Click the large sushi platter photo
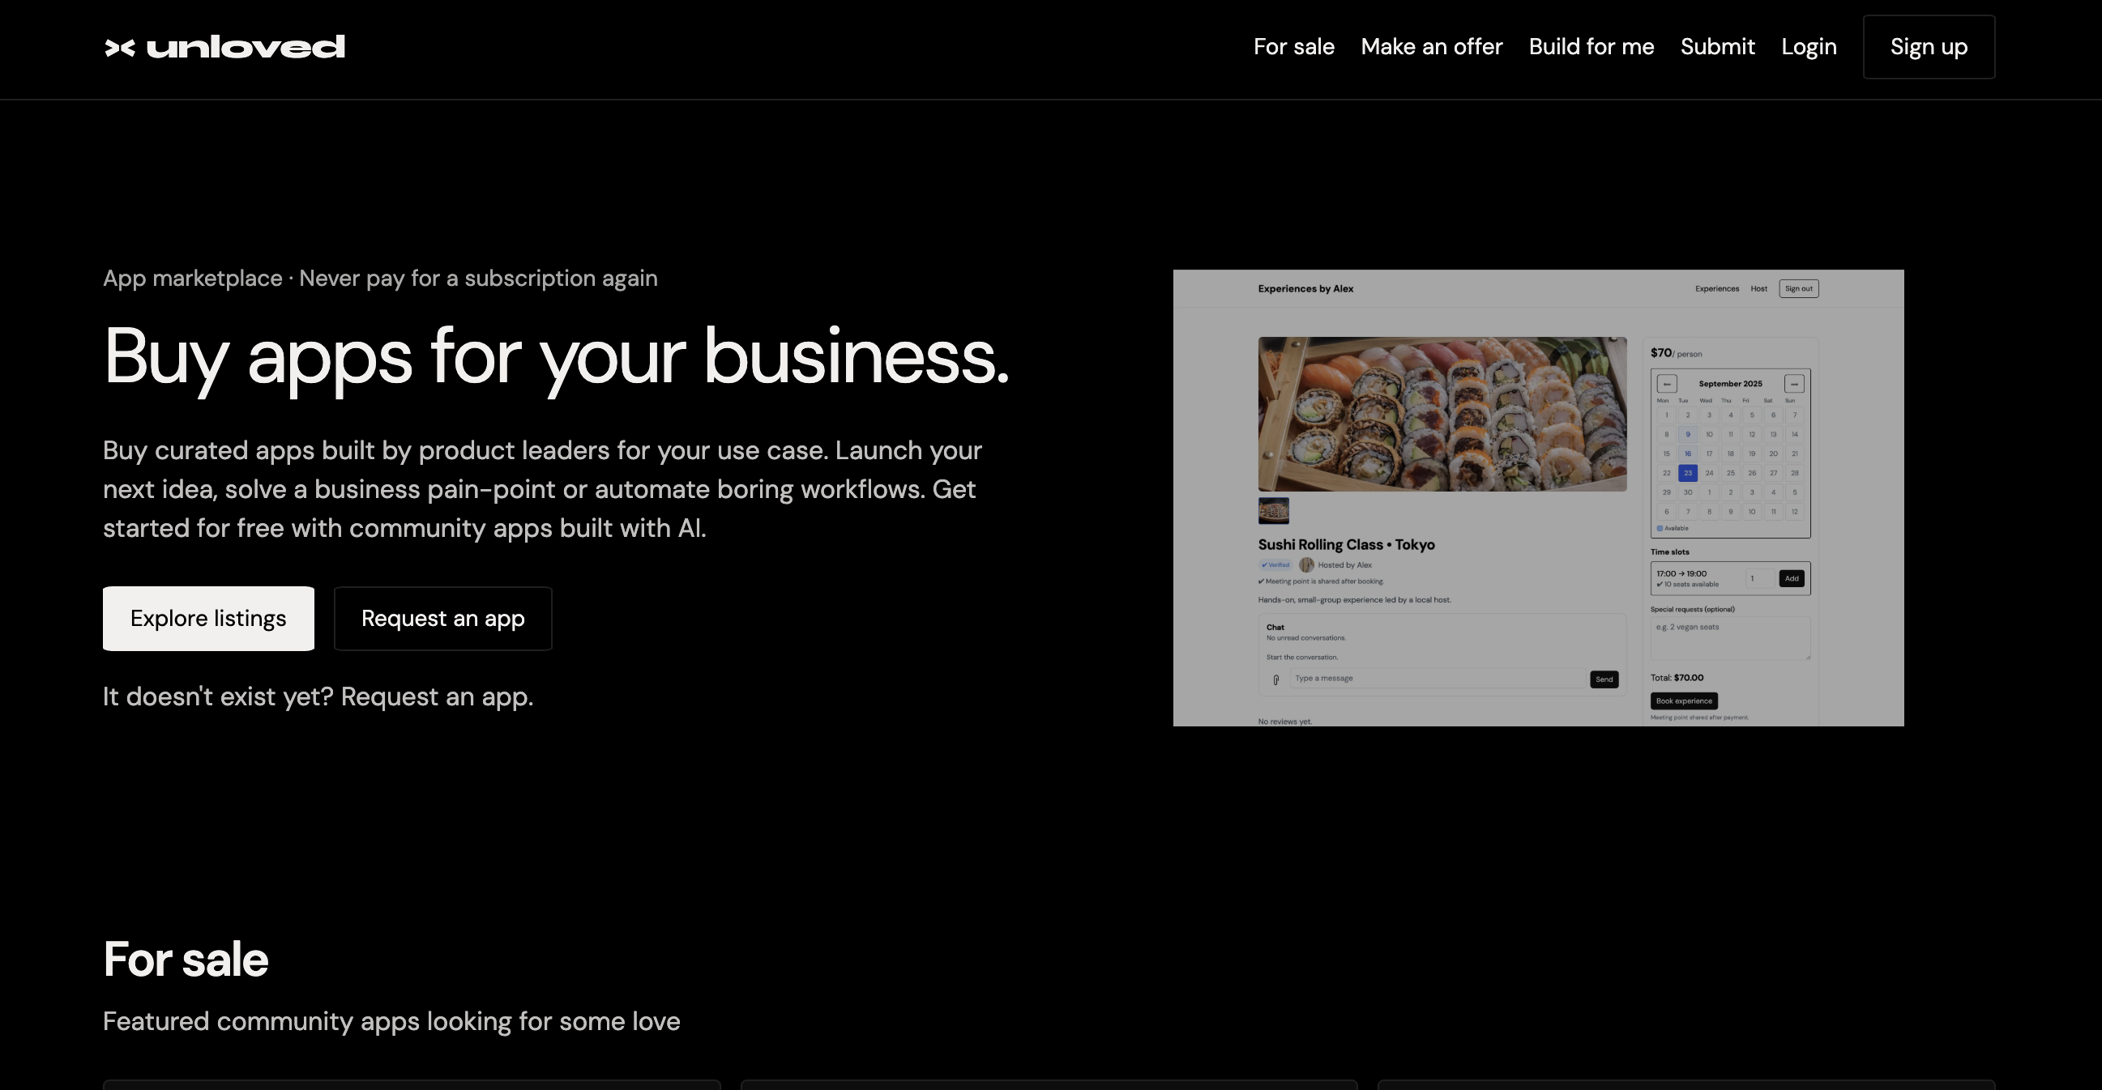The width and height of the screenshot is (2102, 1090). click(1442, 414)
